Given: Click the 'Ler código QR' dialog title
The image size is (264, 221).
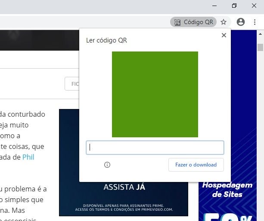Looking at the screenshot, I should (x=106, y=40).
